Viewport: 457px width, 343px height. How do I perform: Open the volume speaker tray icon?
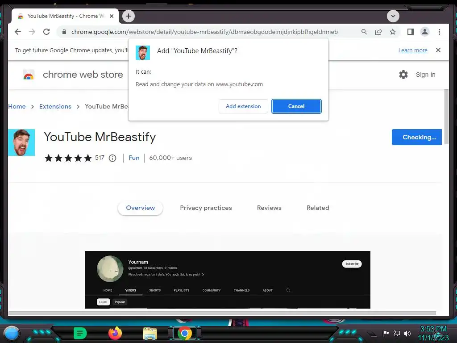coord(407,333)
